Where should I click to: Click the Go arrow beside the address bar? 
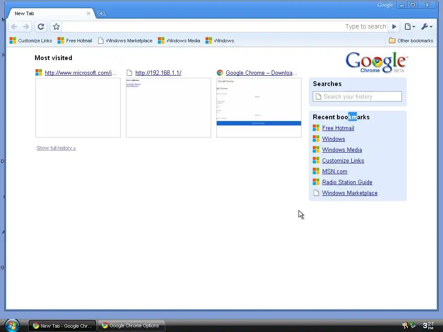(394, 26)
